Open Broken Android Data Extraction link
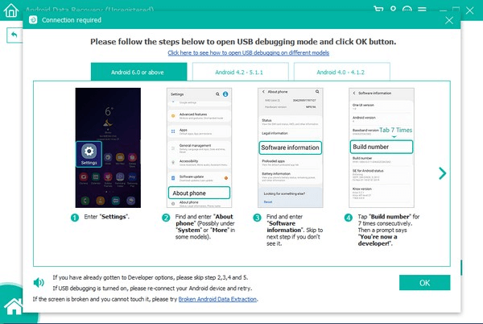 [x=213, y=299]
